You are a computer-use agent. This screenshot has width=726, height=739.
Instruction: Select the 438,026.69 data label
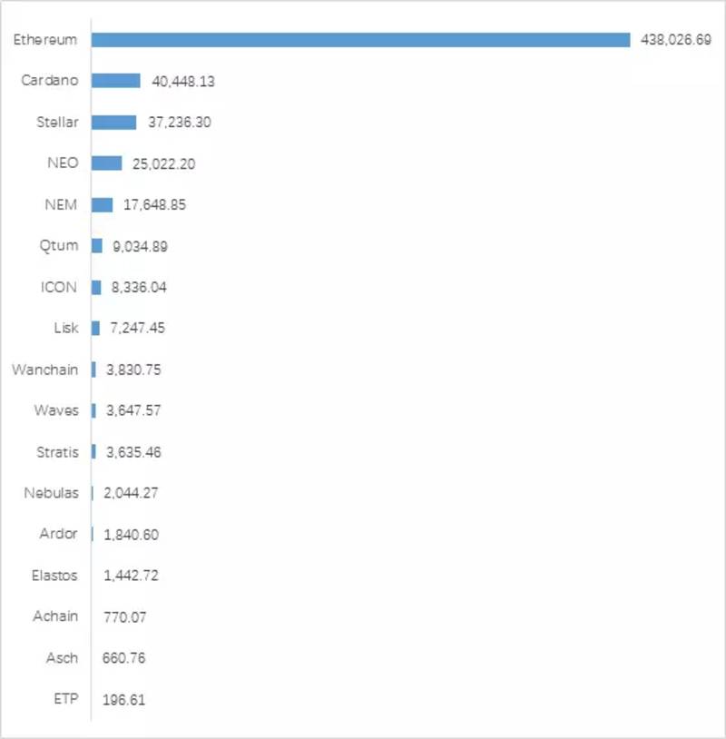click(x=676, y=40)
